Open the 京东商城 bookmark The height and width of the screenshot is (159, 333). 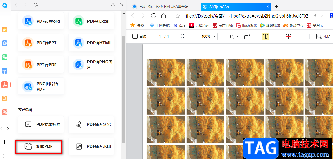(222, 26)
